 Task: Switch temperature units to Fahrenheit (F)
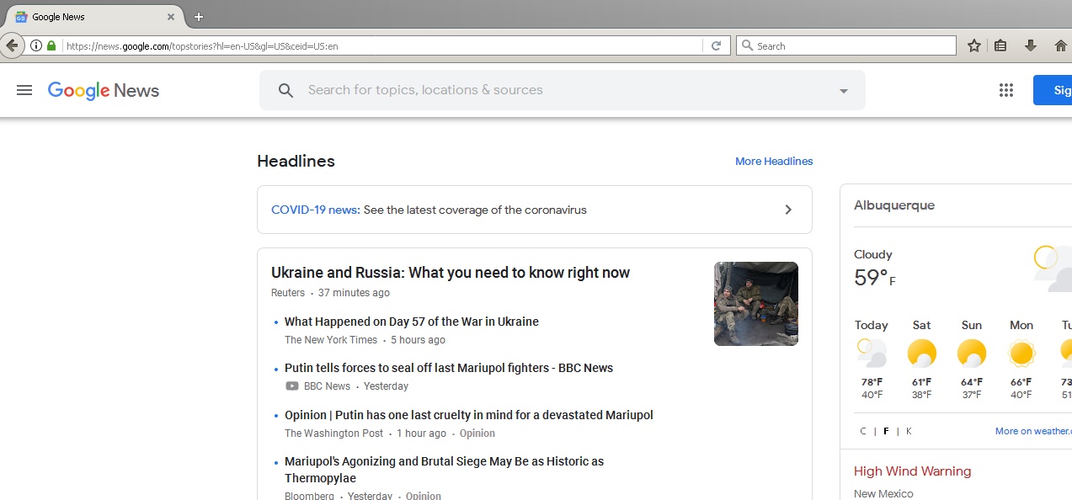pos(886,431)
